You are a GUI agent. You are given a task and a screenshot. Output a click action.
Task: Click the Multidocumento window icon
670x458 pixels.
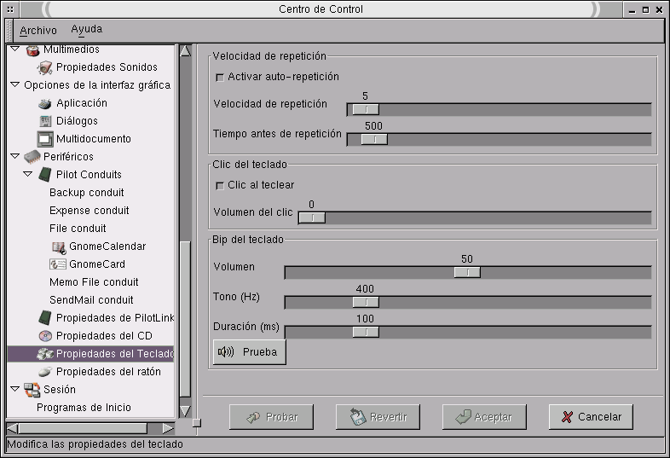[x=45, y=139]
